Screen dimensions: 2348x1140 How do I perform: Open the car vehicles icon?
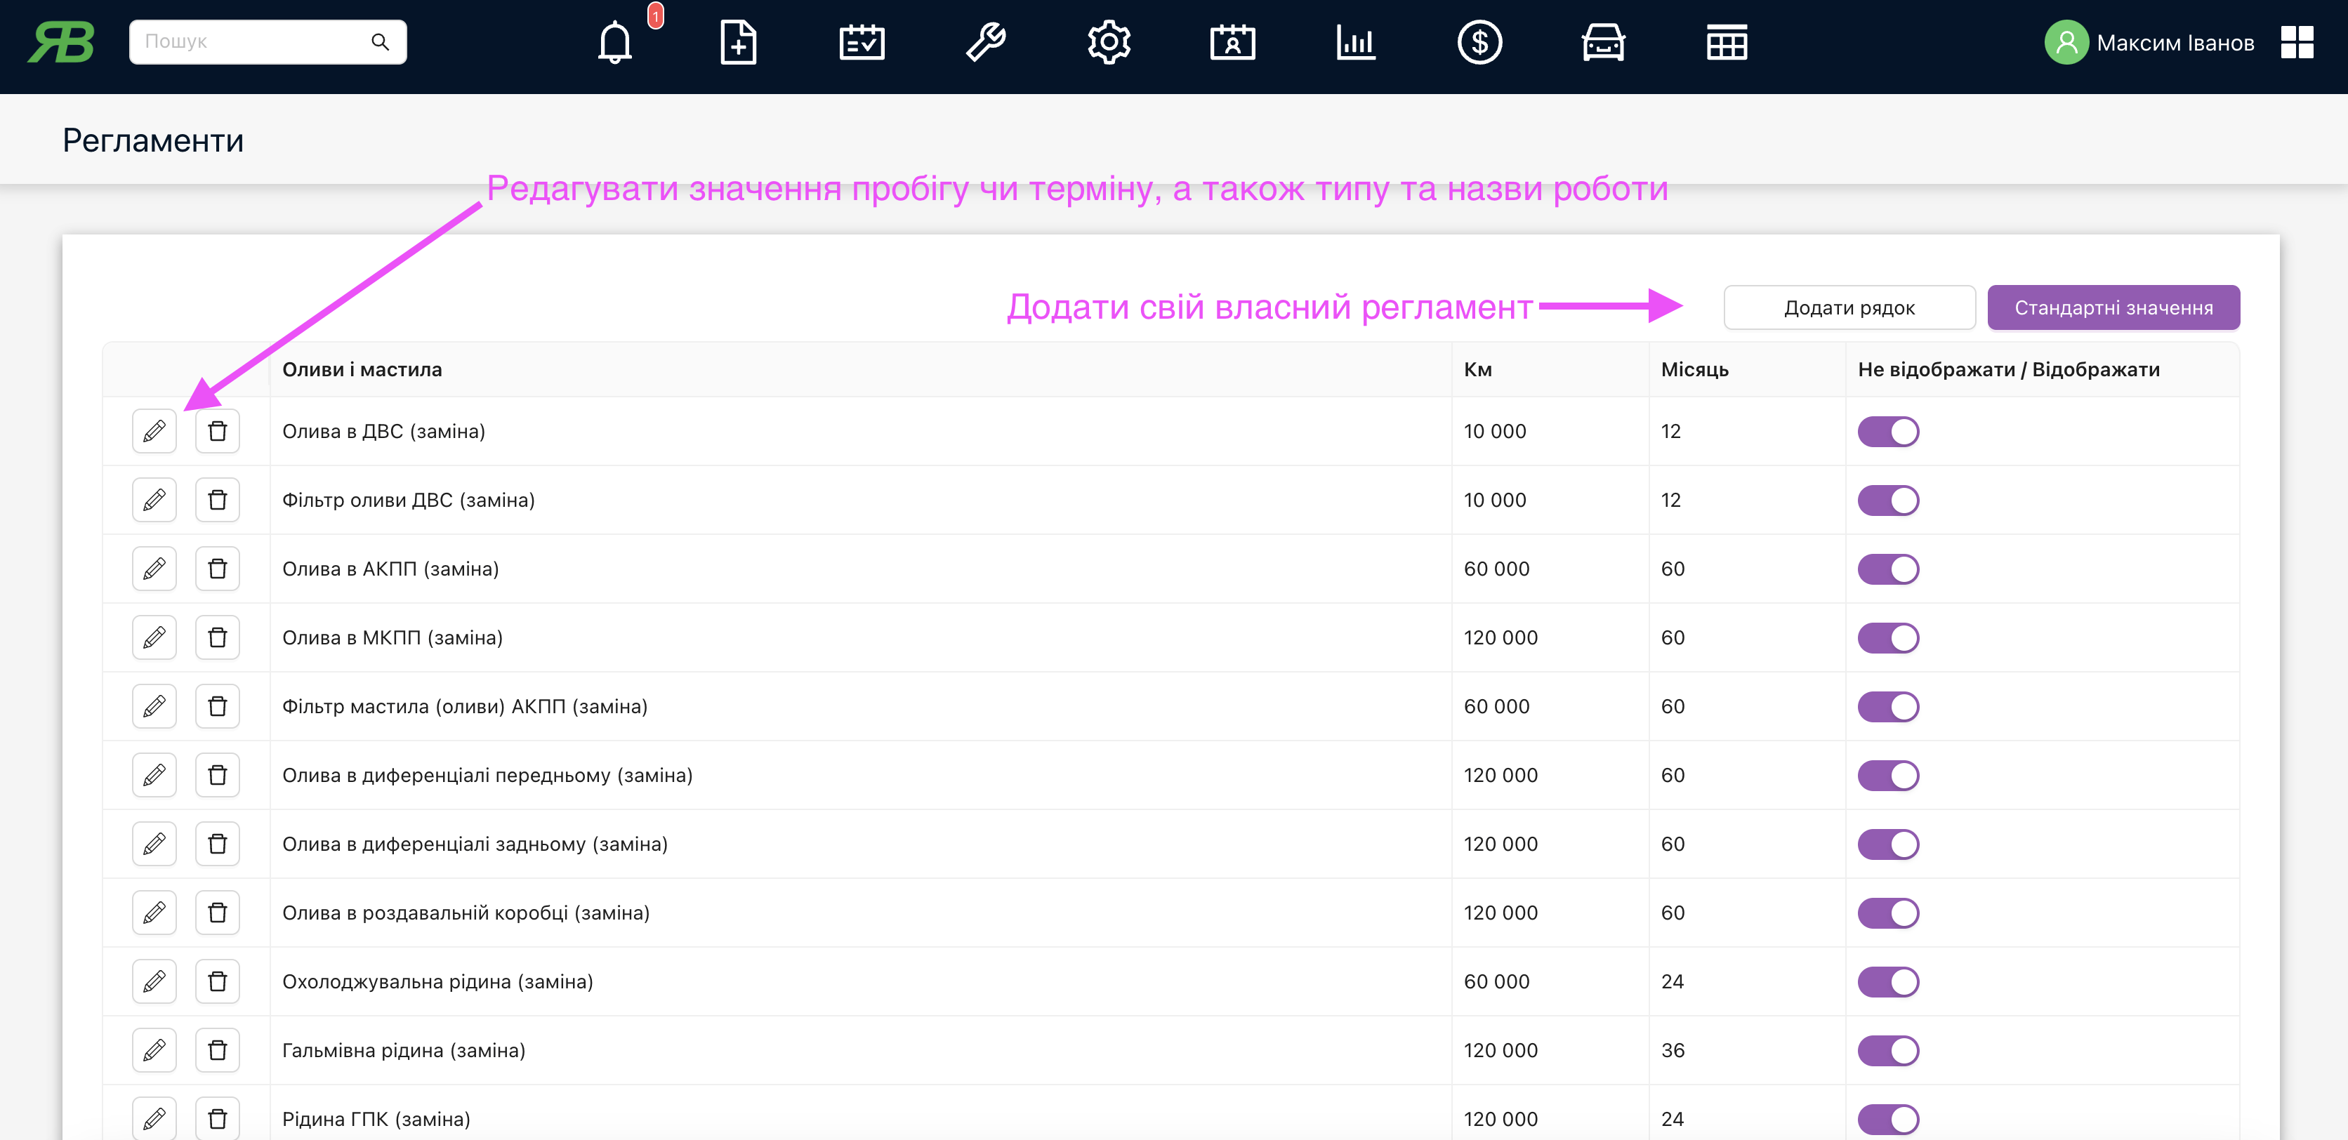coord(1603,42)
